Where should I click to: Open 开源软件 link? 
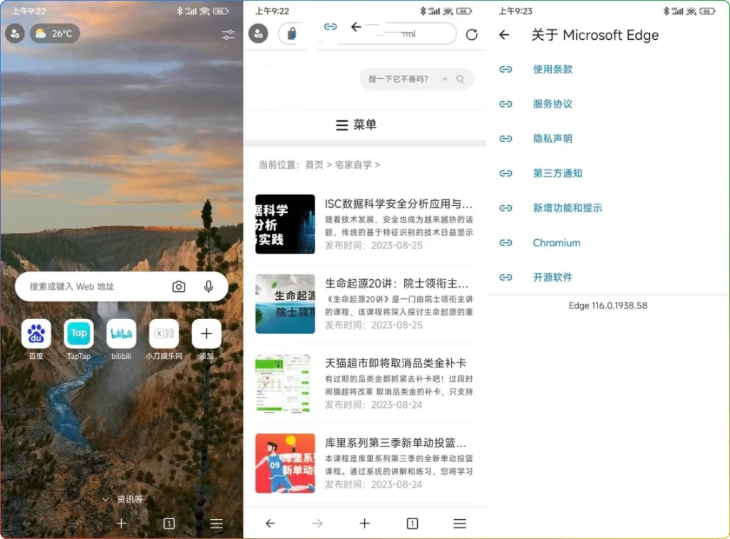552,277
